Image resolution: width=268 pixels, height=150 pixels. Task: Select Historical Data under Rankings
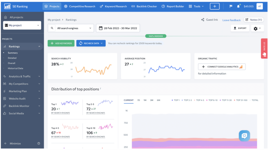pos(15,68)
